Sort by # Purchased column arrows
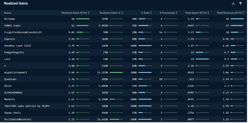The width and height of the screenshot is (248, 123). click(x=176, y=13)
